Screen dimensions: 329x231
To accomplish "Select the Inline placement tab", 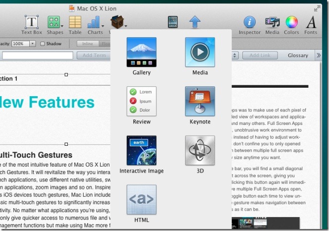I will (88, 44).
